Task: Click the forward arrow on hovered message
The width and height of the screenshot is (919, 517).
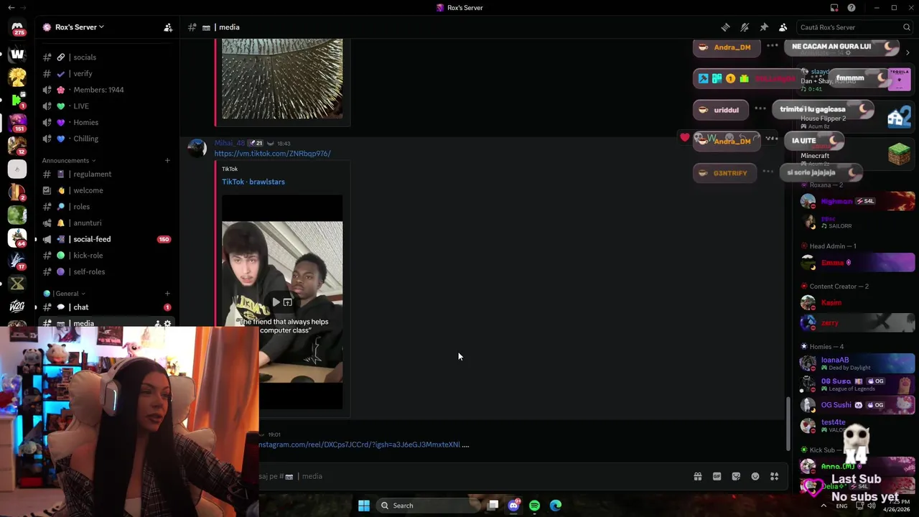Action: [756, 138]
